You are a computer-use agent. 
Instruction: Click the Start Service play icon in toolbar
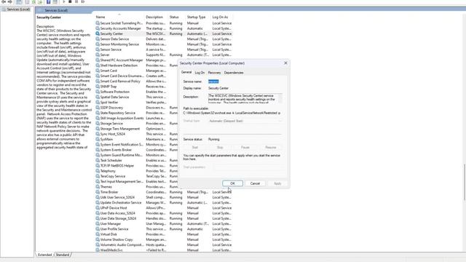coord(63,1)
